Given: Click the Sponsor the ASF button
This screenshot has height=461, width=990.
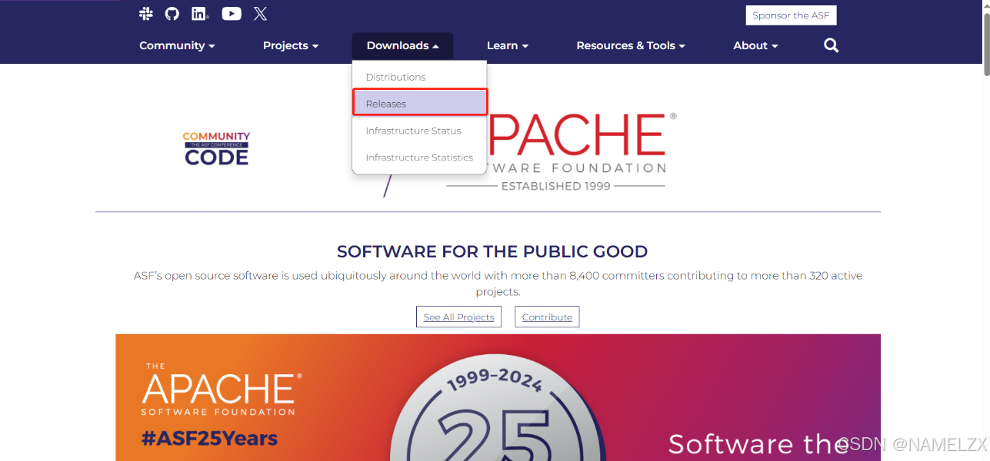Looking at the screenshot, I should point(791,15).
